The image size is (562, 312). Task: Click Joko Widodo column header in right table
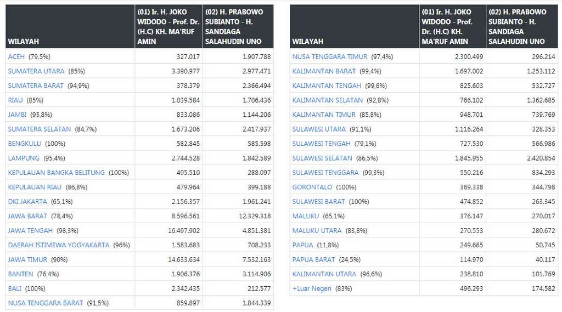(x=452, y=26)
